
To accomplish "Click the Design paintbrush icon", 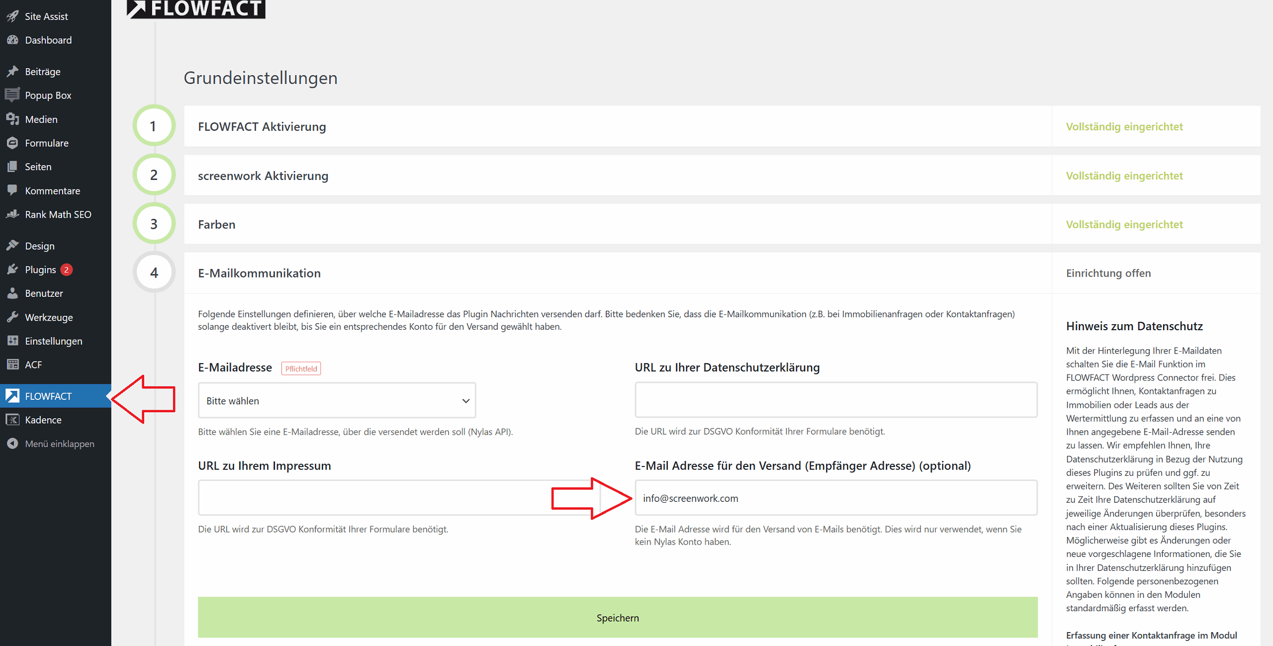I will [x=12, y=246].
